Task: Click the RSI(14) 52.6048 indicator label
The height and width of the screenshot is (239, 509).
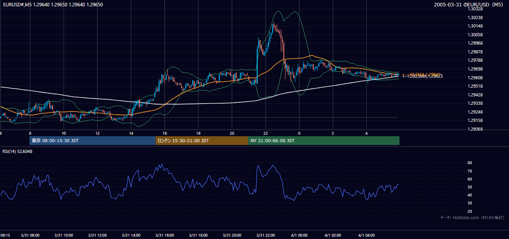Action: pyautogui.click(x=17, y=151)
